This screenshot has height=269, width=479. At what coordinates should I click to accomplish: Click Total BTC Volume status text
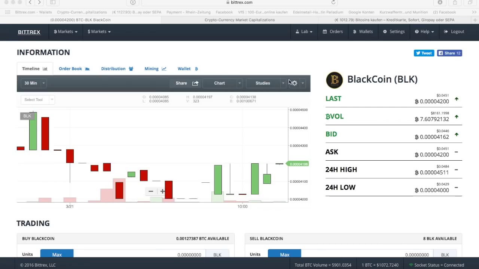pyautogui.click(x=323, y=265)
